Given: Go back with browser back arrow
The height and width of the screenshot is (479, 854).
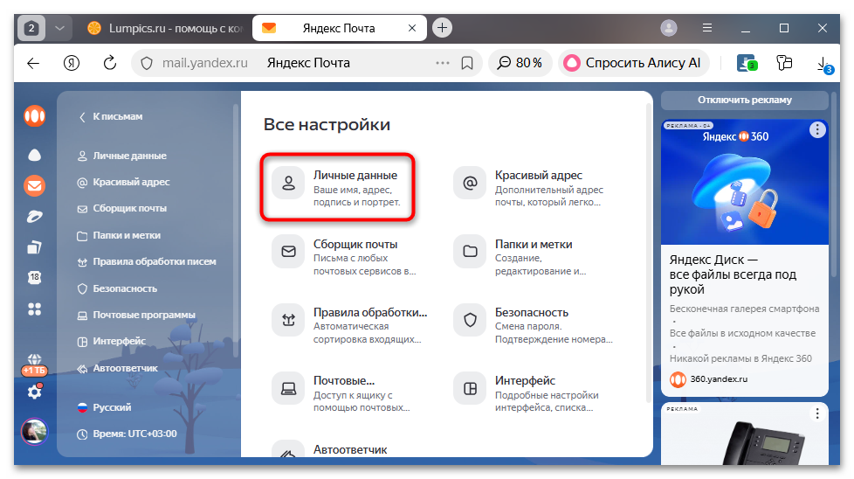Looking at the screenshot, I should click(33, 63).
